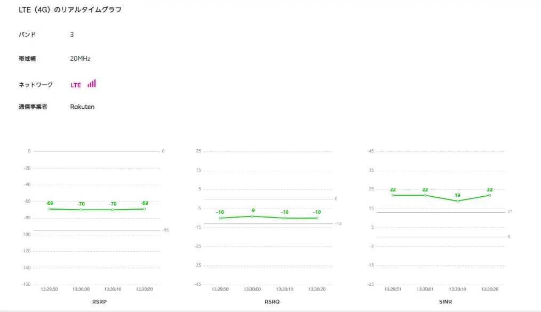Click the -95 threshold label on RSRP chart
This screenshot has height=312, width=541.
click(x=166, y=230)
